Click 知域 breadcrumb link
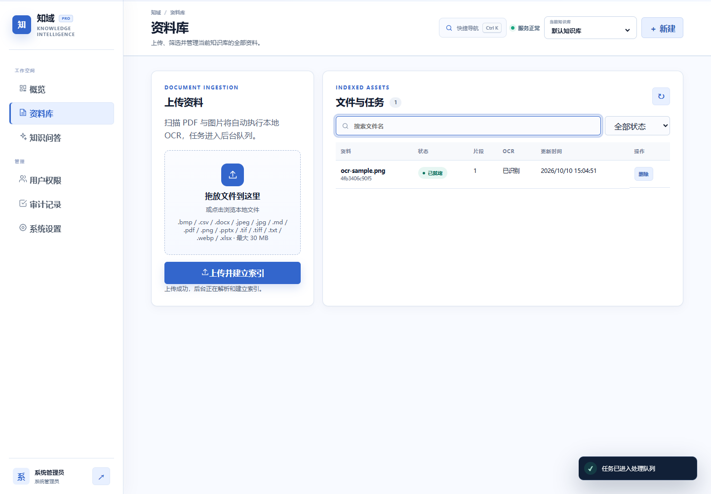 click(156, 12)
